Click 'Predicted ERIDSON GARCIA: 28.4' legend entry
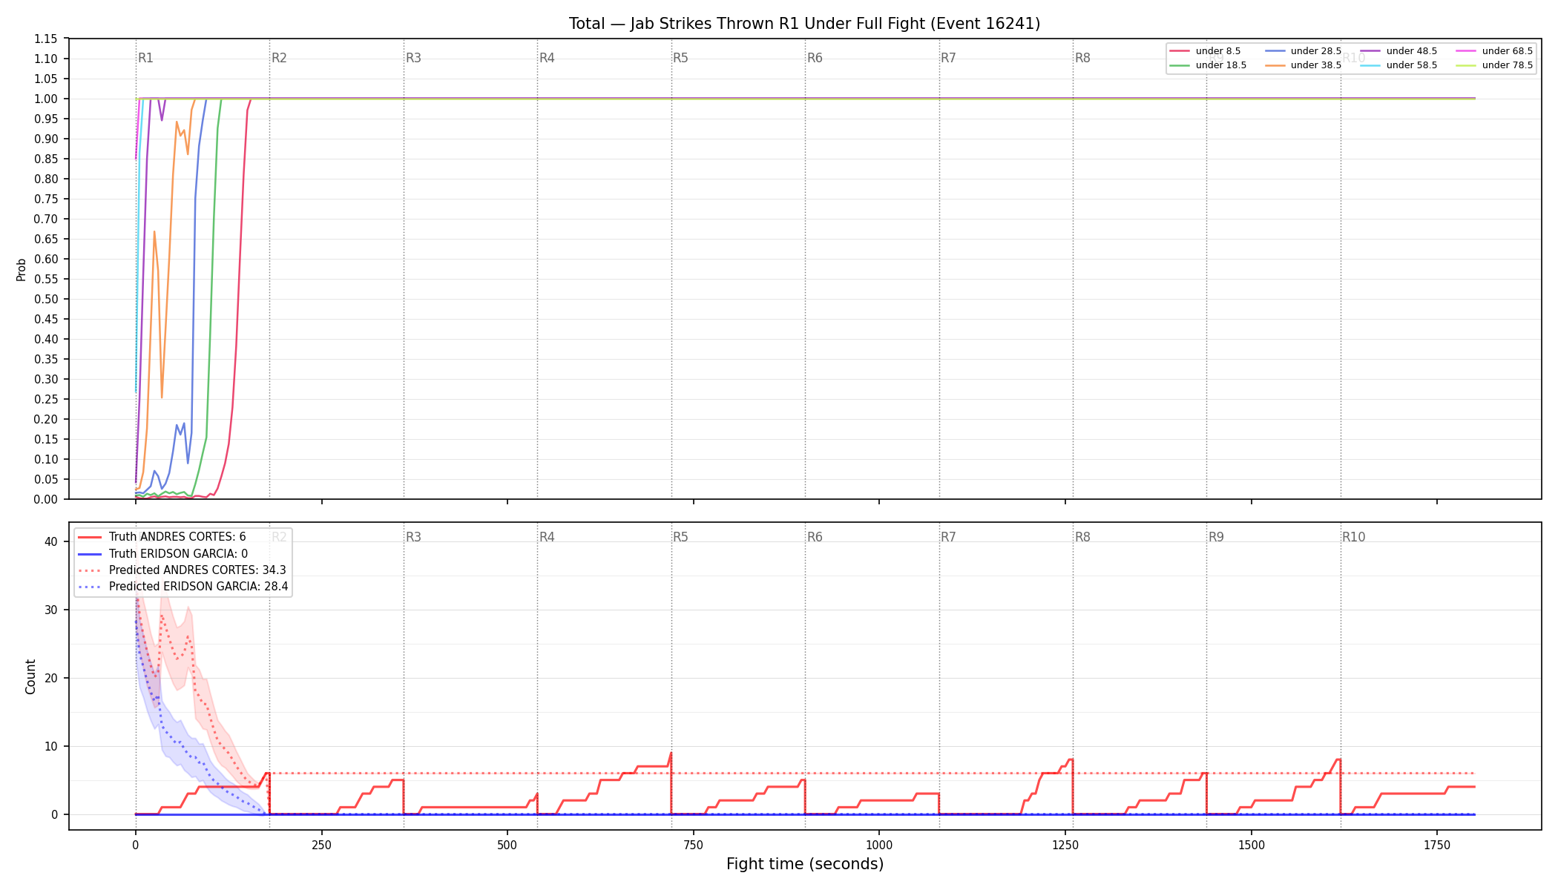The height and width of the screenshot is (890, 1558). point(183,587)
